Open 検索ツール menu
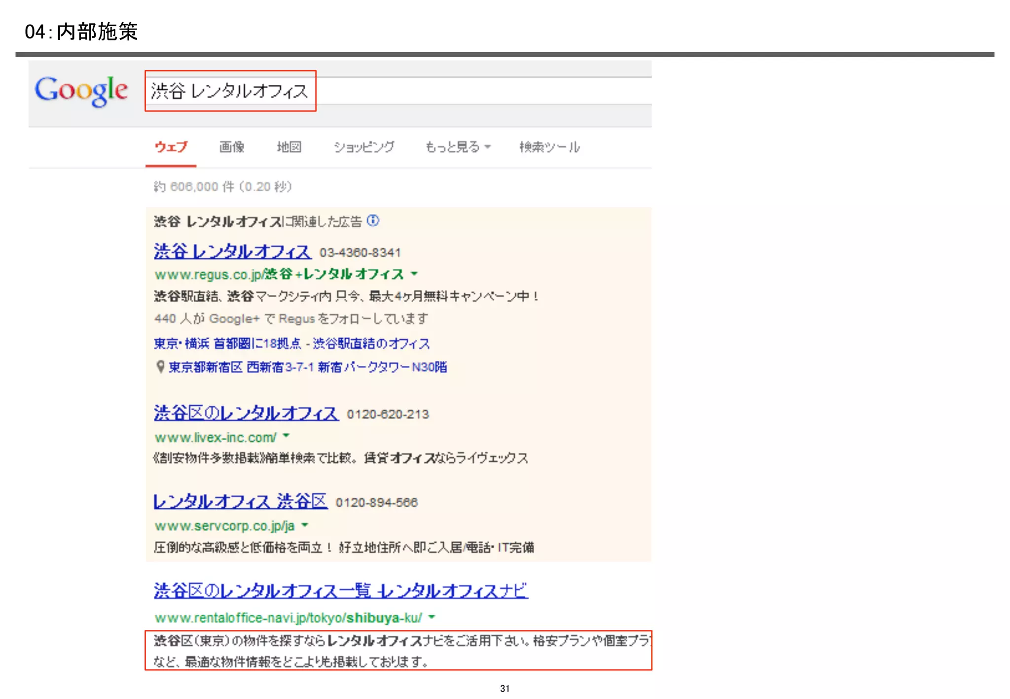The width and height of the screenshot is (1010, 699). click(550, 147)
